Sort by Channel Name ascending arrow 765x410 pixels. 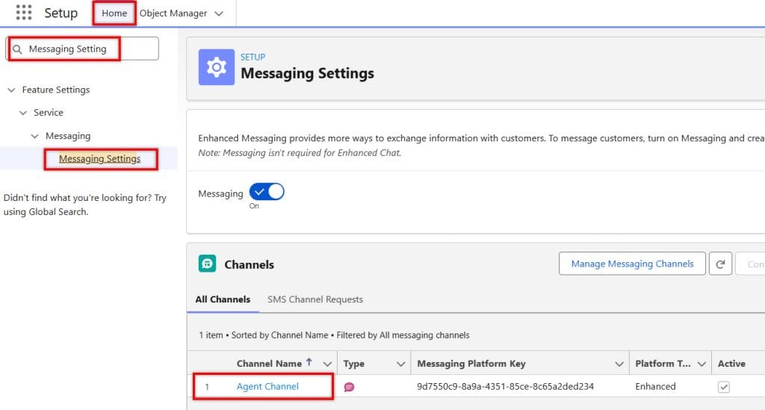309,362
